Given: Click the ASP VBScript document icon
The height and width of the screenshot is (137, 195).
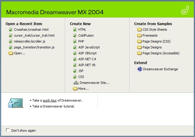Looking at the screenshot, I should tap(75, 53).
